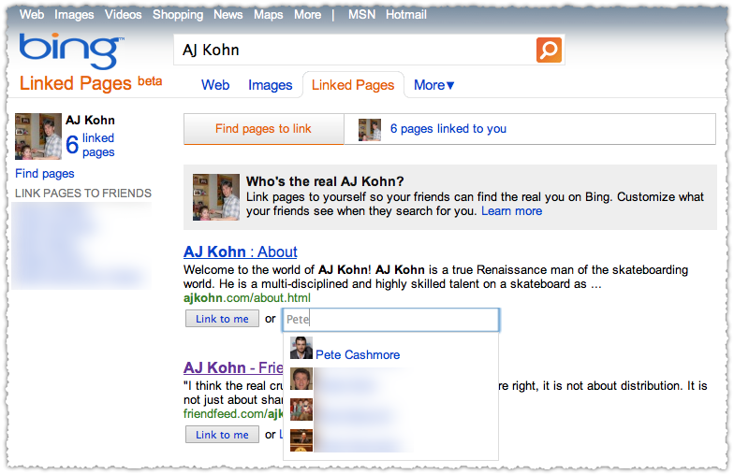The image size is (734, 474).
Task: Open the 6 pages linked to you tab
Action: pyautogui.click(x=448, y=129)
